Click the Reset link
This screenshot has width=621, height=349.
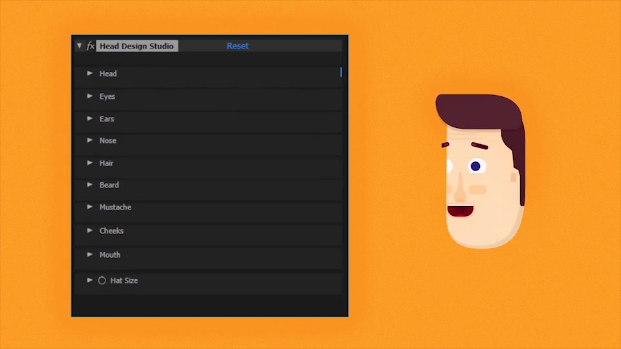237,46
